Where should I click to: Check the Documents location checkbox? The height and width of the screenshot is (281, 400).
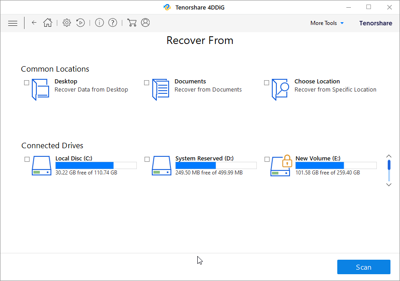(147, 83)
